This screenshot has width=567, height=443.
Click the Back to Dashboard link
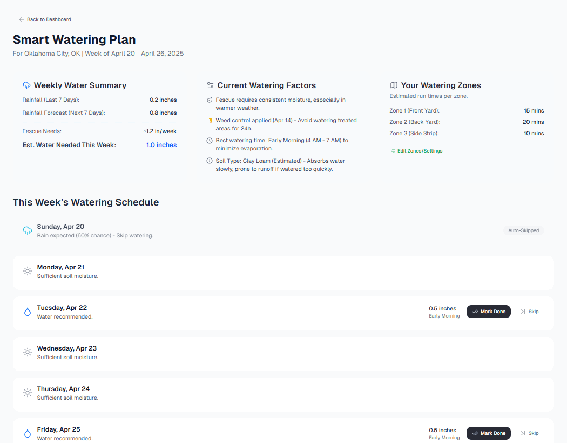click(45, 19)
